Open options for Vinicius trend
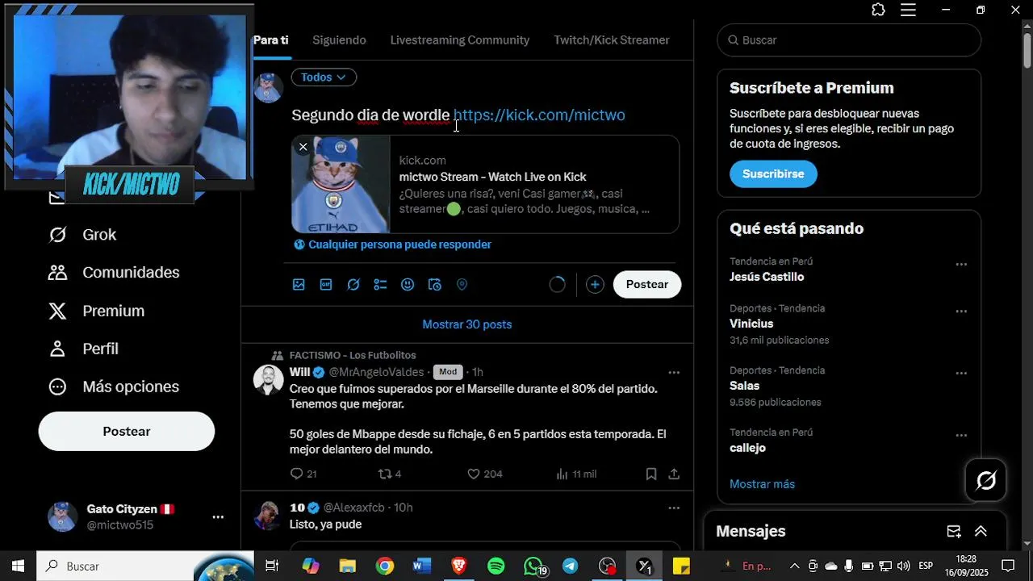The width and height of the screenshot is (1033, 581). pyautogui.click(x=961, y=311)
